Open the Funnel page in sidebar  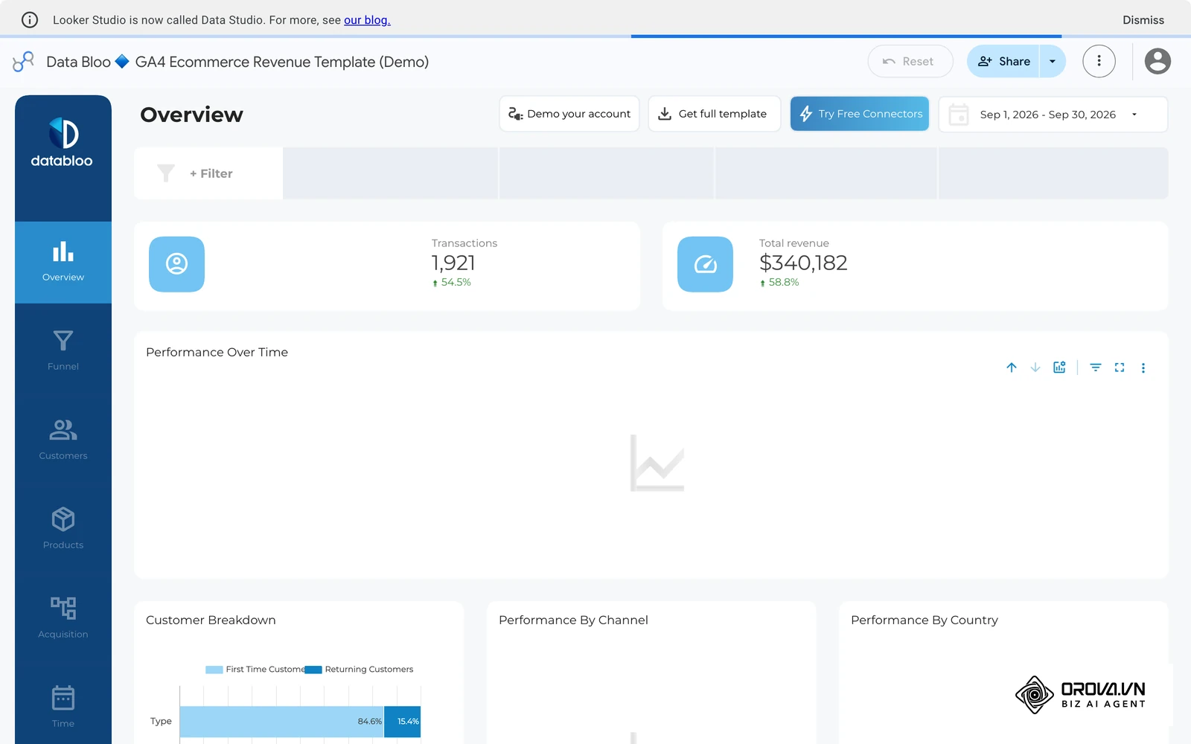(x=63, y=350)
